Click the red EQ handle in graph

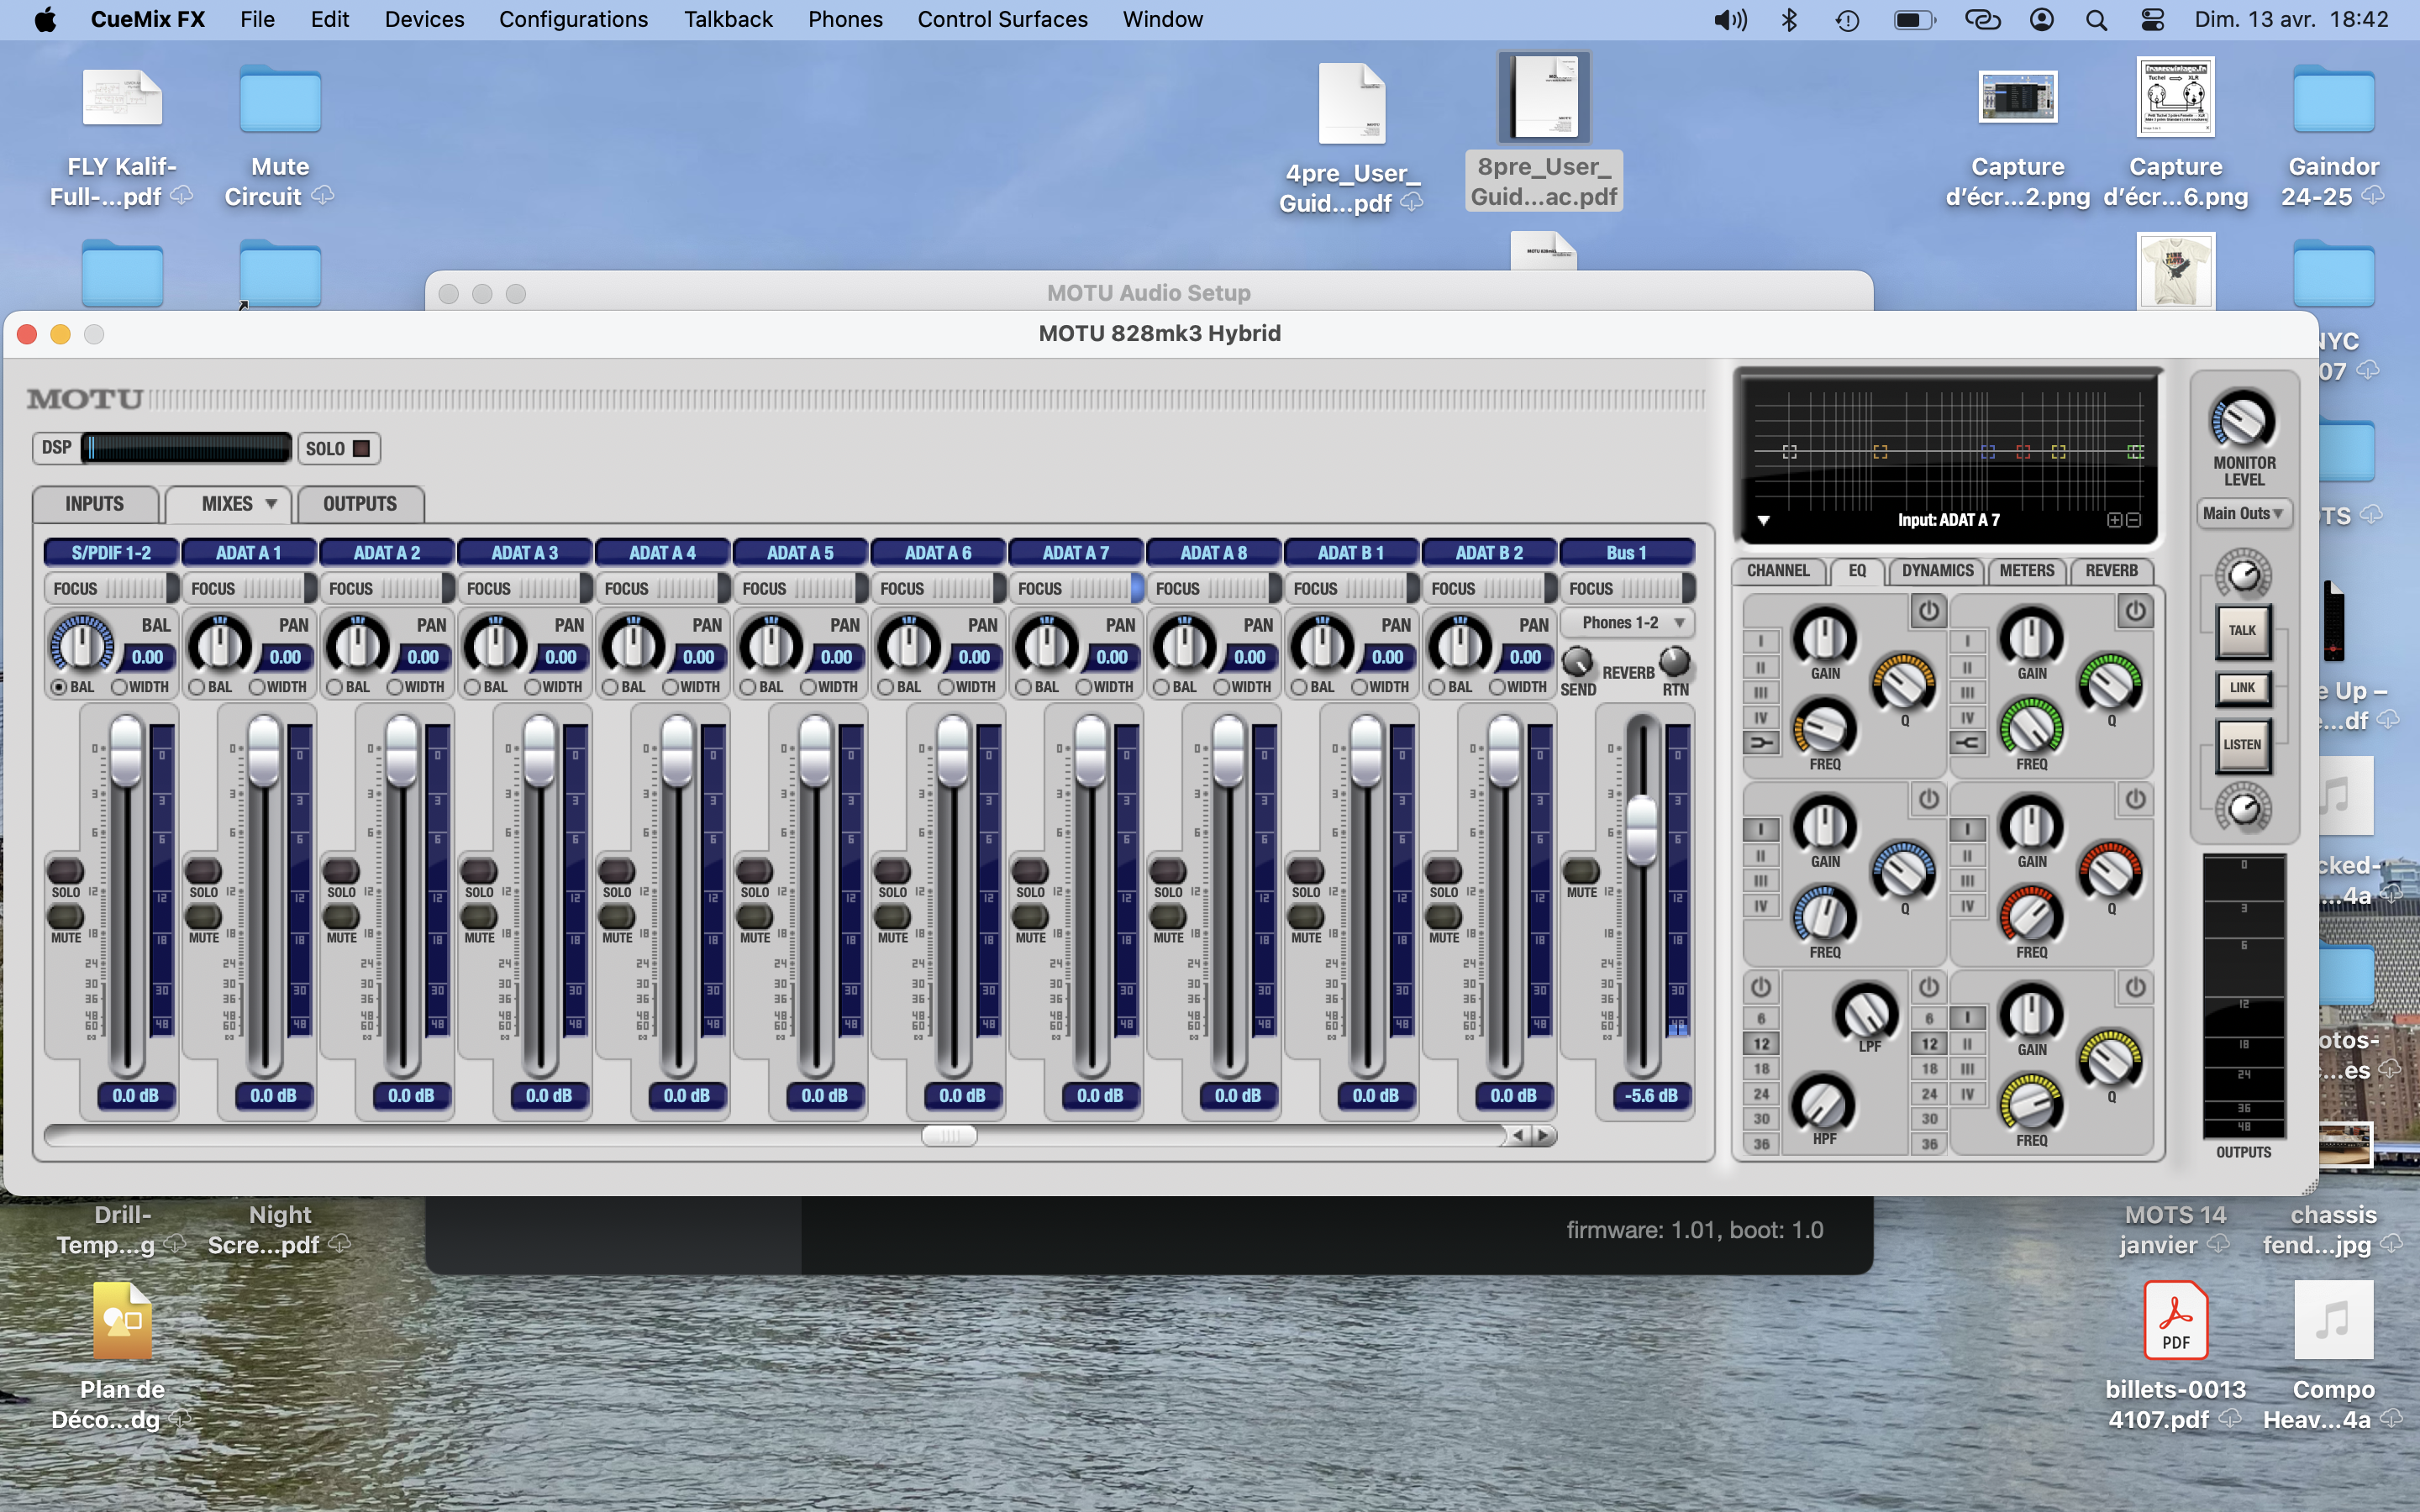(2023, 452)
